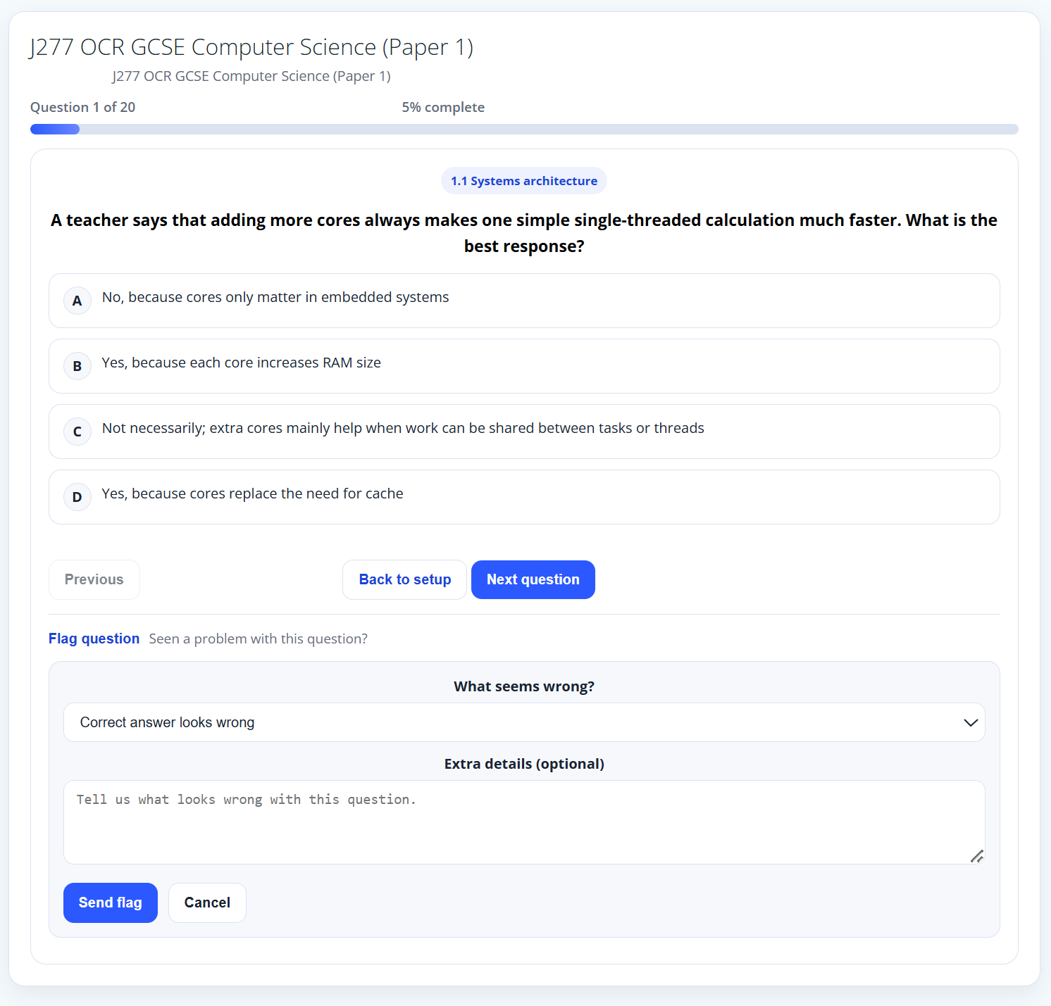The width and height of the screenshot is (1051, 1006).
Task: Select answer letter B circle
Action: (x=77, y=366)
